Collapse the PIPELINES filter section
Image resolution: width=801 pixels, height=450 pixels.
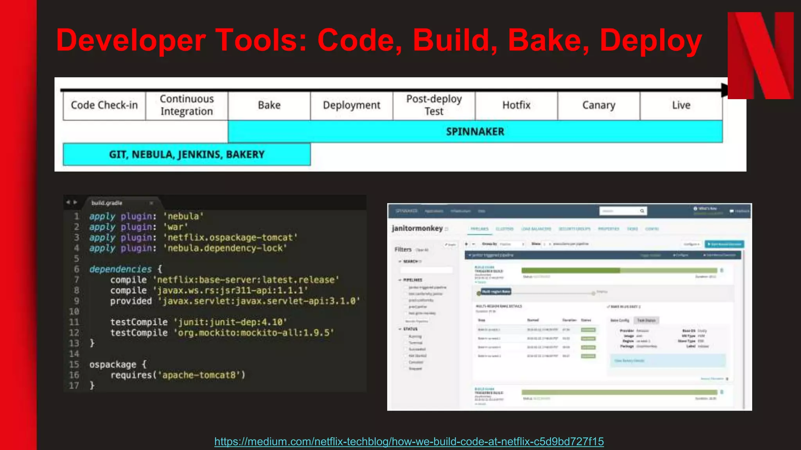pyautogui.click(x=400, y=280)
